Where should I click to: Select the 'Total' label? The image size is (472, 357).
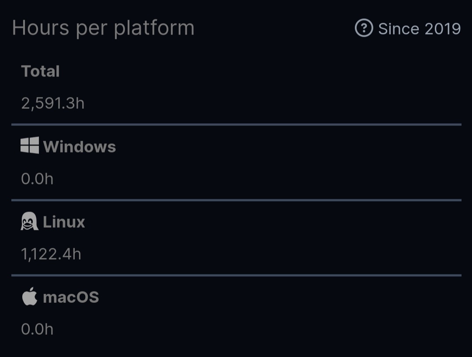[x=40, y=71]
